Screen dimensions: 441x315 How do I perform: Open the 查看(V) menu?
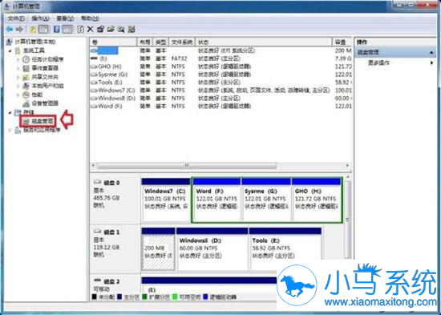(x=65, y=18)
